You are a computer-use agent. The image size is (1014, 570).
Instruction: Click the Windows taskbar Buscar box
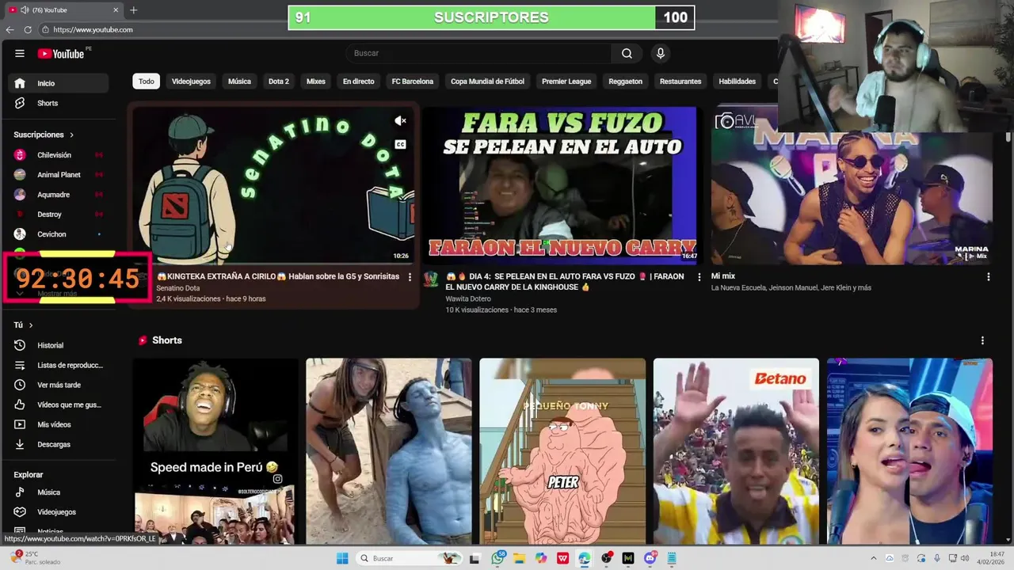408,558
